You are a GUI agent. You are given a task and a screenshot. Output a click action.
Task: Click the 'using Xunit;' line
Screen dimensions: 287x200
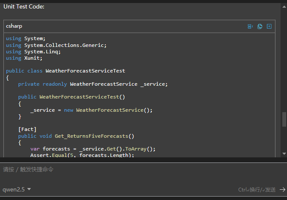point(24,58)
